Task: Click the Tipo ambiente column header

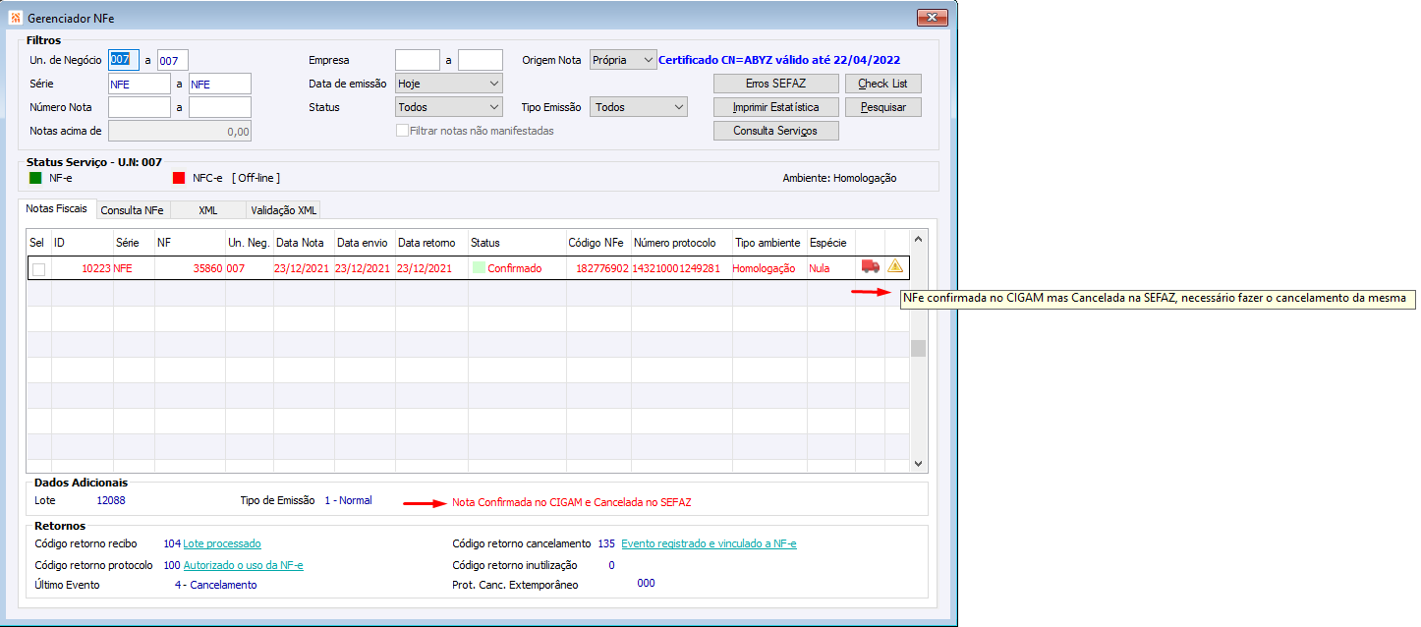Action: coord(768,243)
